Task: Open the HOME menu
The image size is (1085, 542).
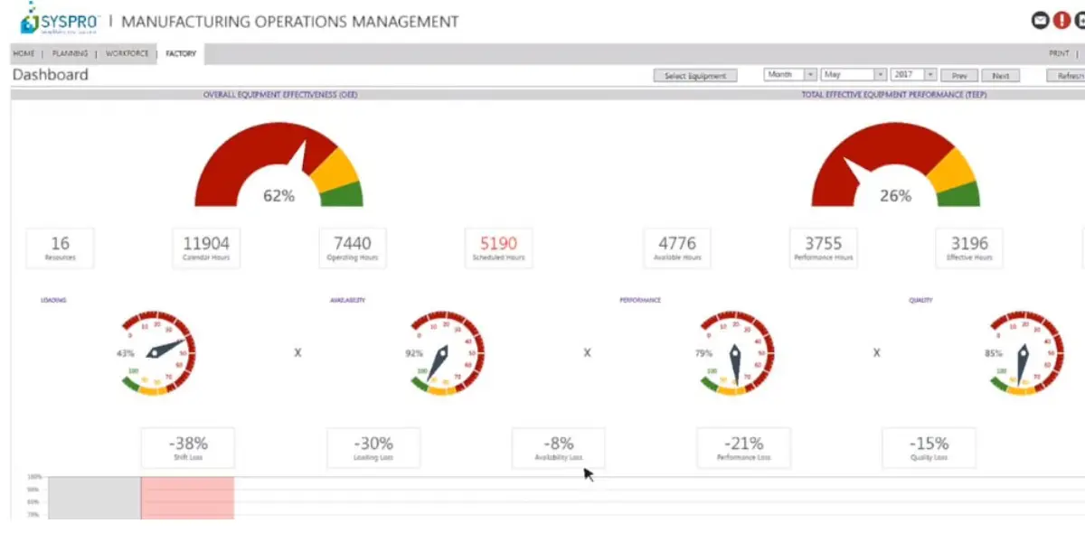Action: click(x=24, y=54)
